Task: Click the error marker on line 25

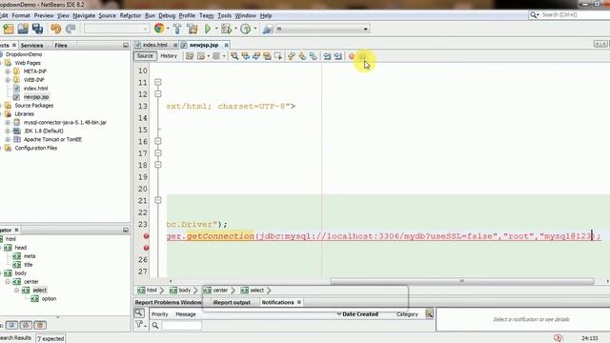Action: click(146, 248)
